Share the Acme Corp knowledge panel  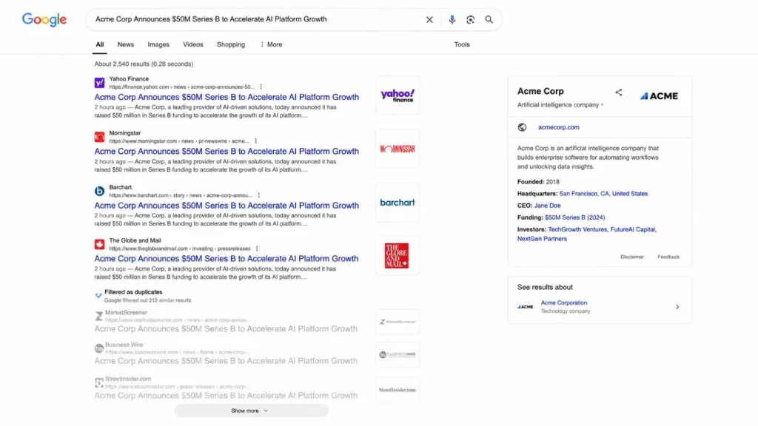(619, 92)
